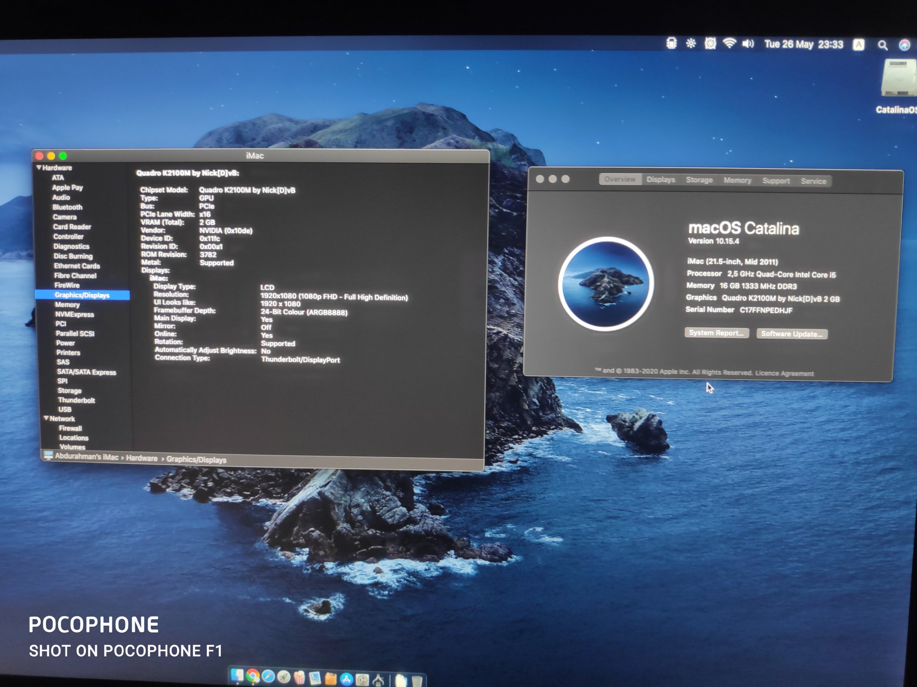917x687 pixels.
Task: Select Bluetooth in the sidebar
Action: pyautogui.click(x=67, y=207)
